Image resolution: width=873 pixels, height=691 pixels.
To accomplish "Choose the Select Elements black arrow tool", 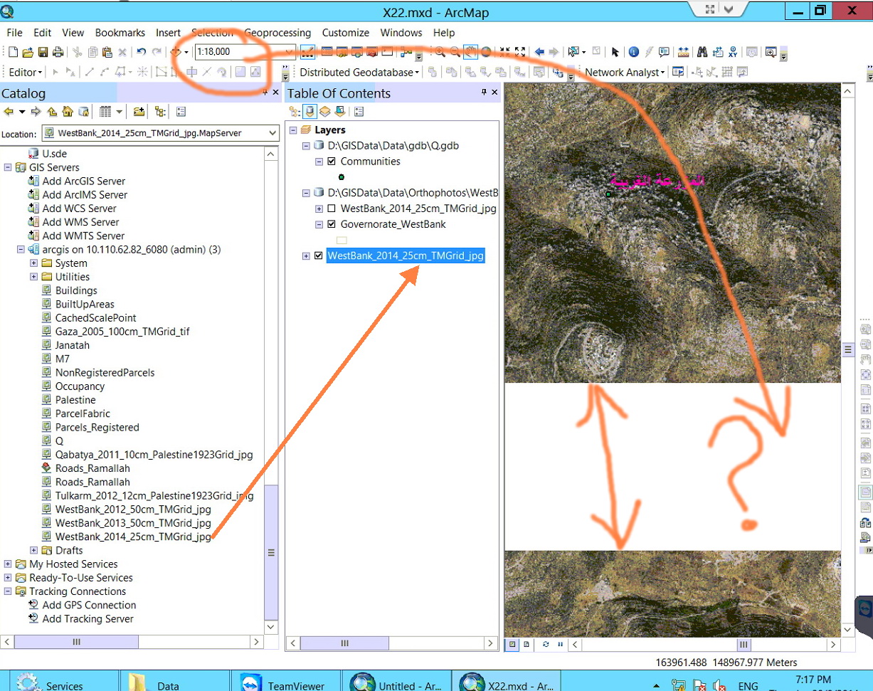I will pos(615,52).
